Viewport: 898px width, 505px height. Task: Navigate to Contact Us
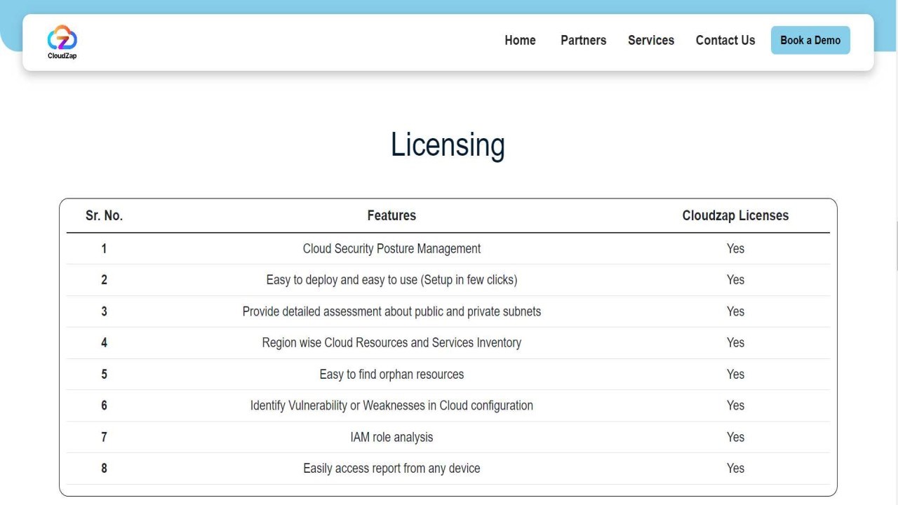725,41
